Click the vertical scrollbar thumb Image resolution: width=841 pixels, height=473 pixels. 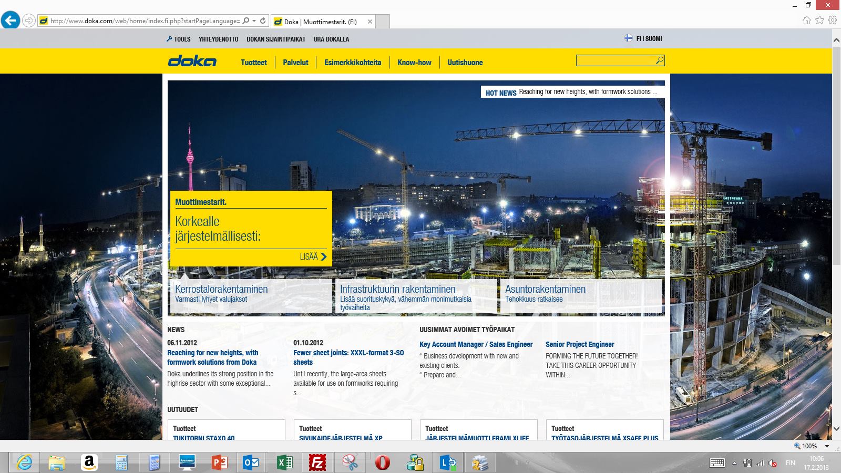click(x=836, y=156)
